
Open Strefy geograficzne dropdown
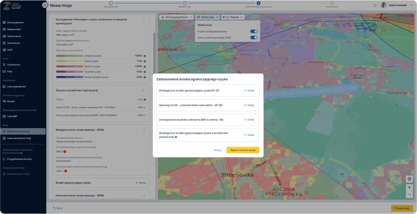click(x=176, y=17)
